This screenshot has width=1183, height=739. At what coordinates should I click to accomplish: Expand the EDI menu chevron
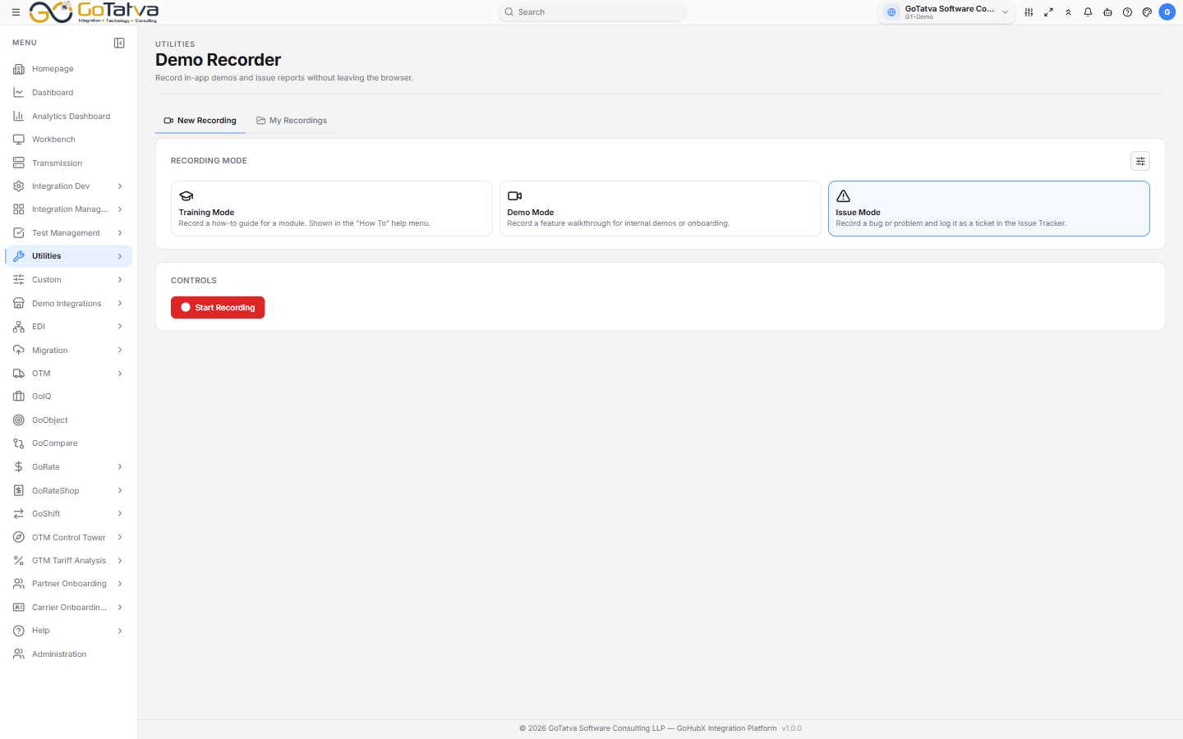(120, 327)
